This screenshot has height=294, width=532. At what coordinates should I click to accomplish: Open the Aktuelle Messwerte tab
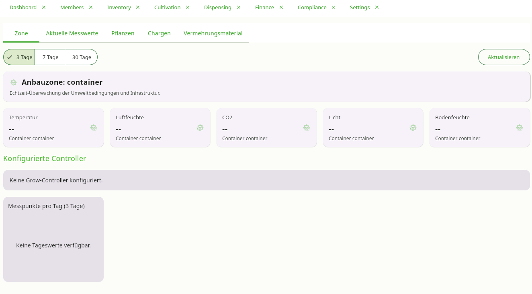(x=72, y=33)
